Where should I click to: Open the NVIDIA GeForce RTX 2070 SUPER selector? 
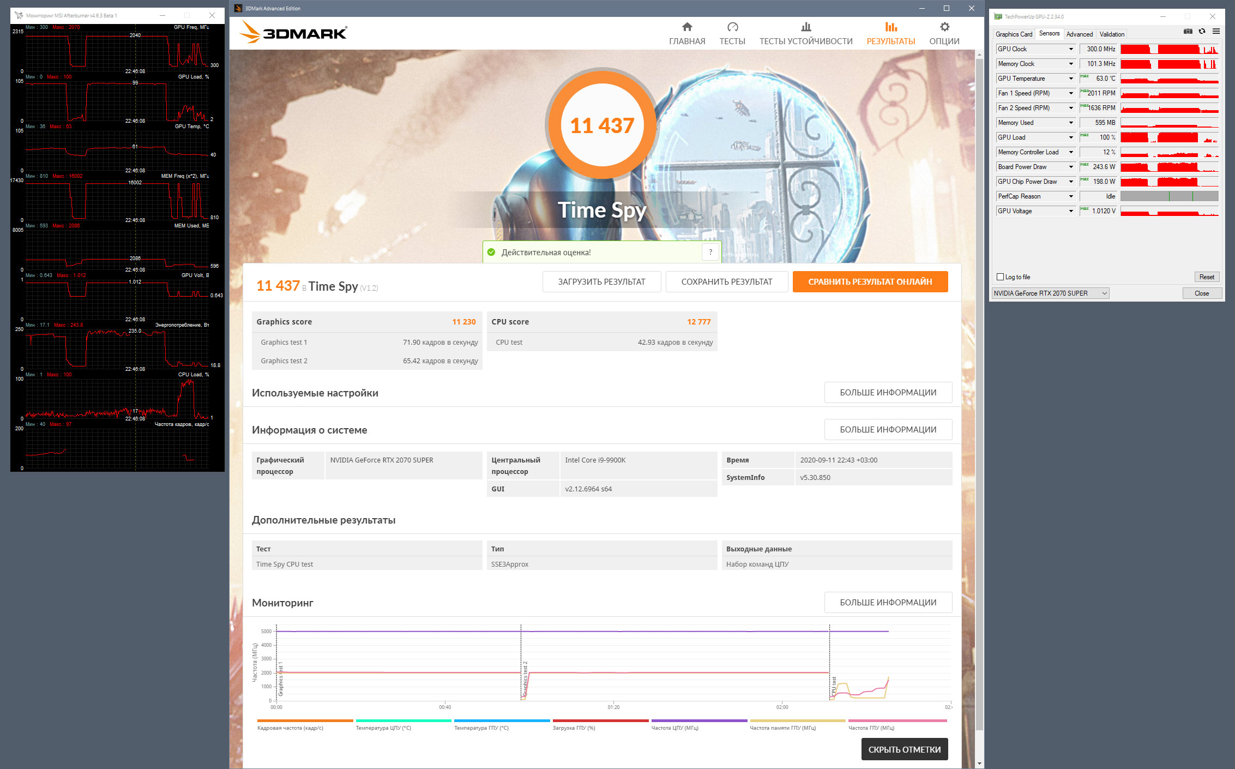pyautogui.click(x=1050, y=293)
